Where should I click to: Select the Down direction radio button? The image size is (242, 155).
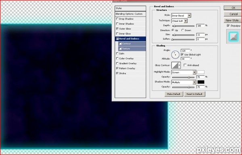point(183,30)
